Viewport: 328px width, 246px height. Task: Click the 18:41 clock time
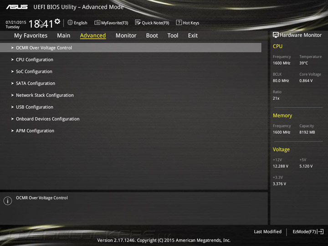pos(41,24)
